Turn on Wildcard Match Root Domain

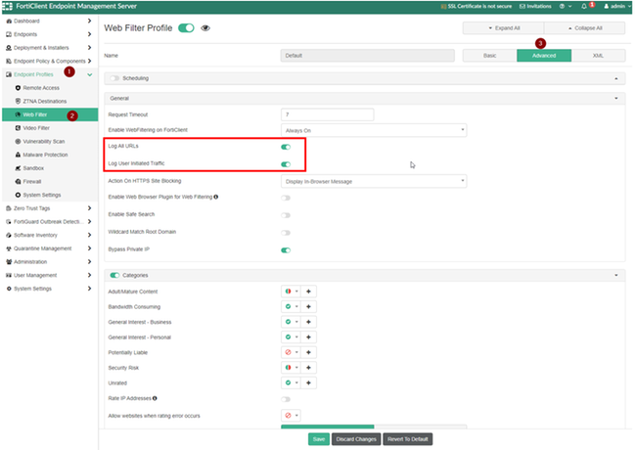pyautogui.click(x=286, y=233)
